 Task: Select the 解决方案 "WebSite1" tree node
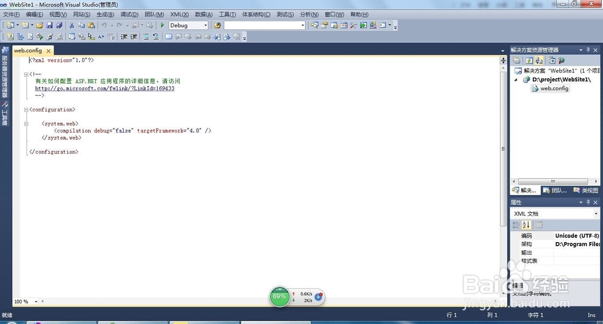(x=557, y=70)
